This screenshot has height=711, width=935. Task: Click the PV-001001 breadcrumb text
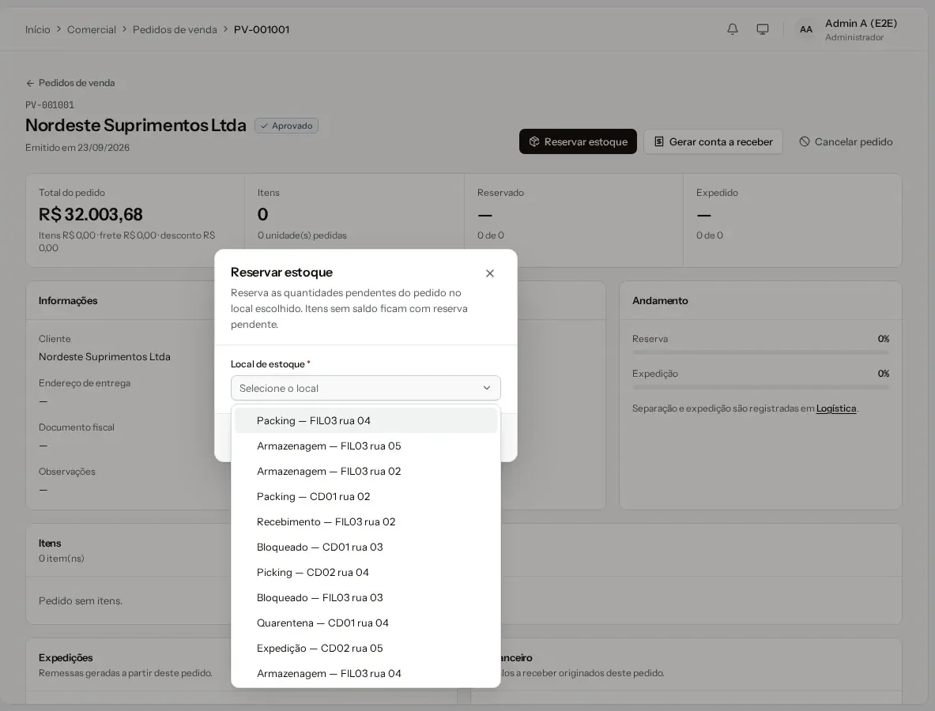tap(262, 29)
